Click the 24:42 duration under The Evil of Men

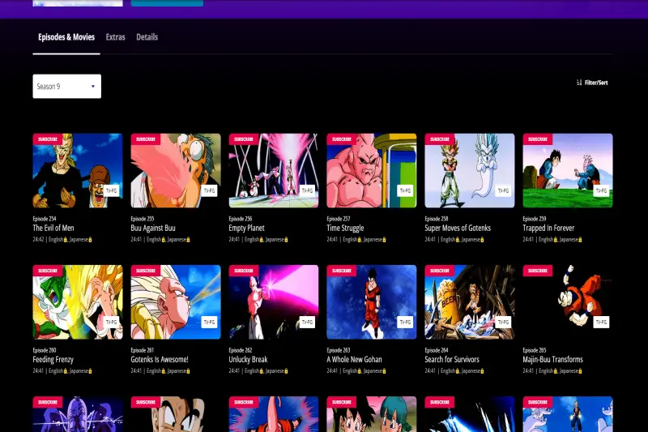[38, 239]
